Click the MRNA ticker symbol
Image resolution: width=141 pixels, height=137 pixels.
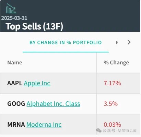[x=16, y=124]
